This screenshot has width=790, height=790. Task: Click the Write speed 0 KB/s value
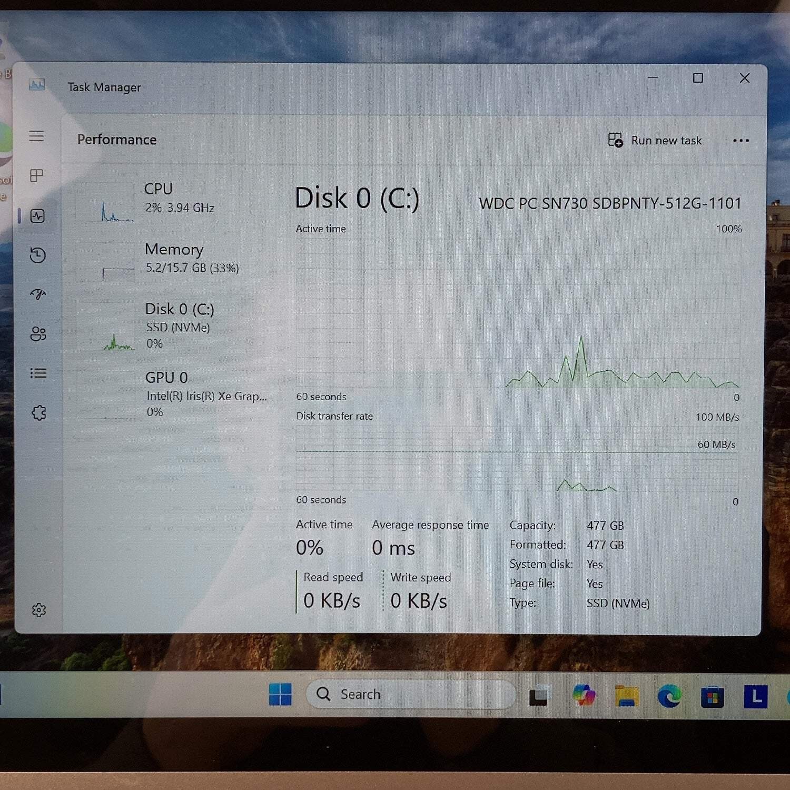click(x=419, y=601)
